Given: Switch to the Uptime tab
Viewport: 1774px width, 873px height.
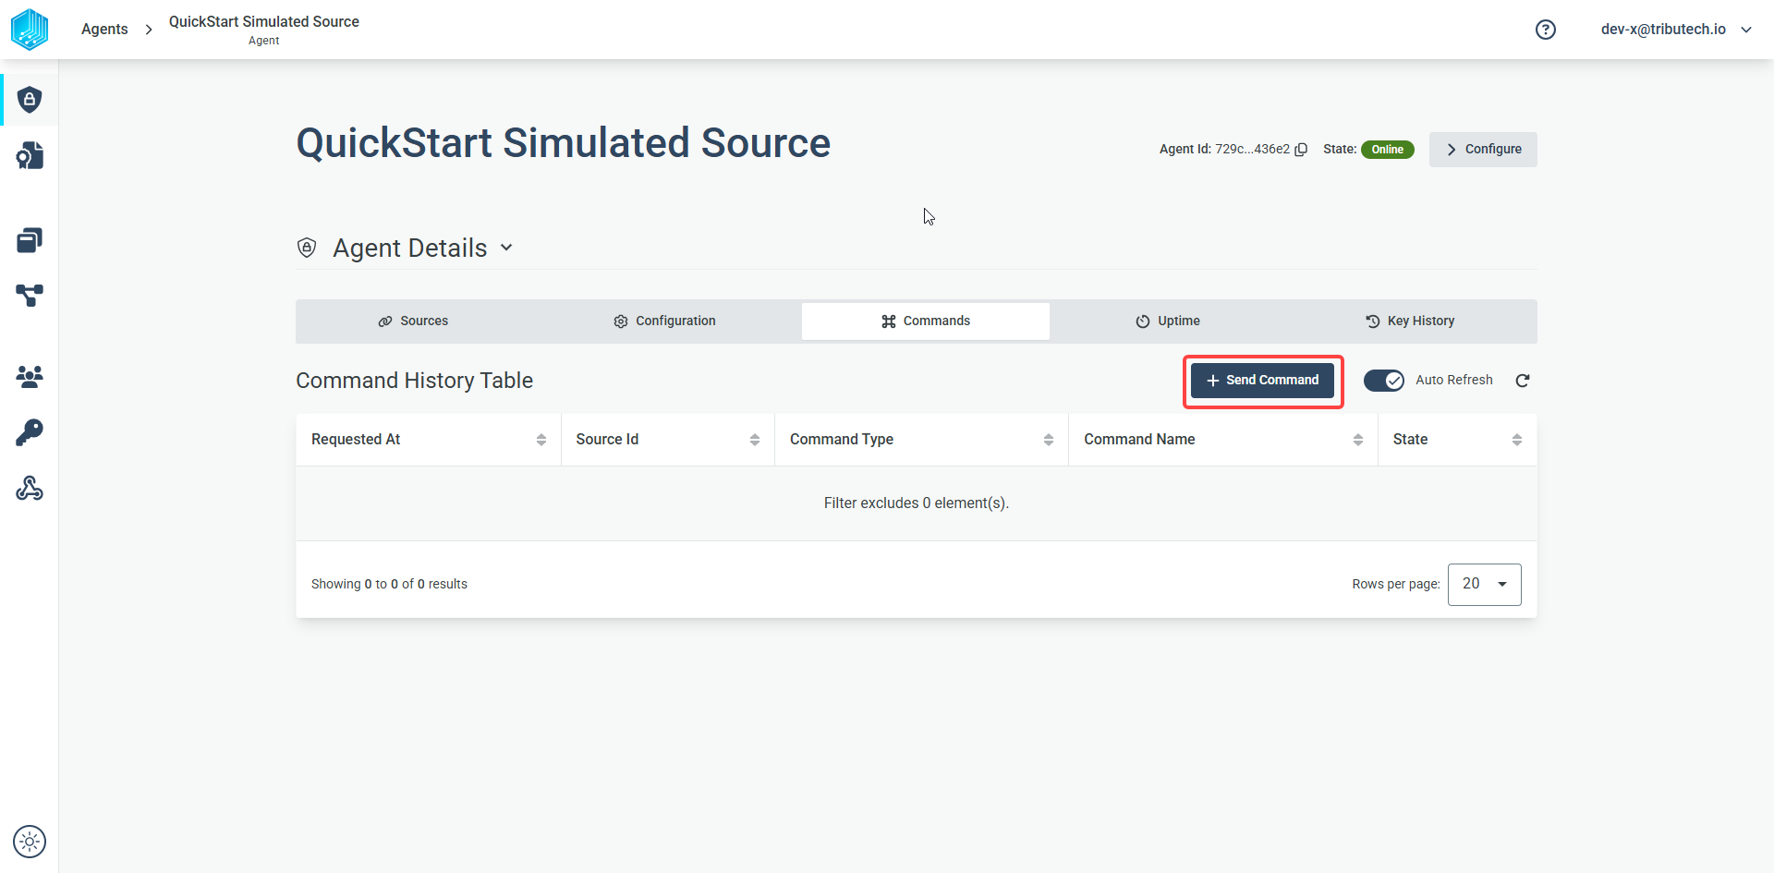Looking at the screenshot, I should point(1168,321).
